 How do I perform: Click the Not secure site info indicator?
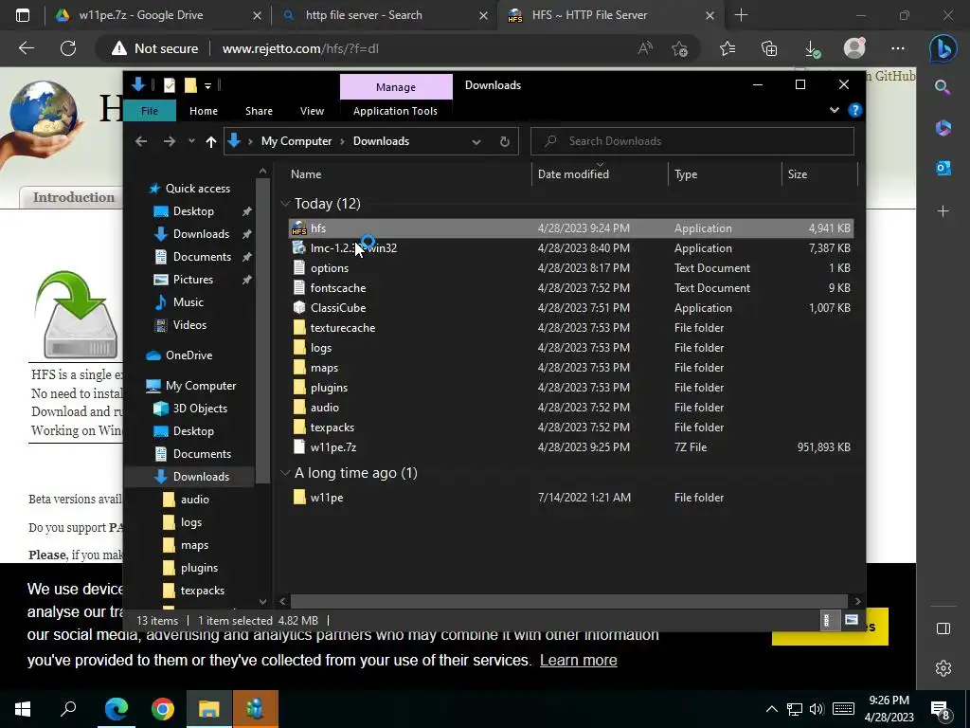point(154,48)
